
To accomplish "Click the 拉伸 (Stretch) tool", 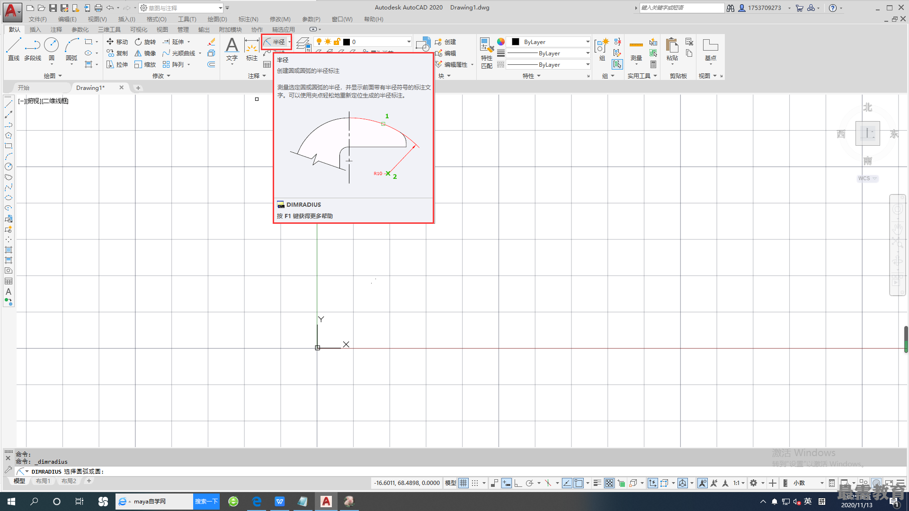I will click(117, 64).
